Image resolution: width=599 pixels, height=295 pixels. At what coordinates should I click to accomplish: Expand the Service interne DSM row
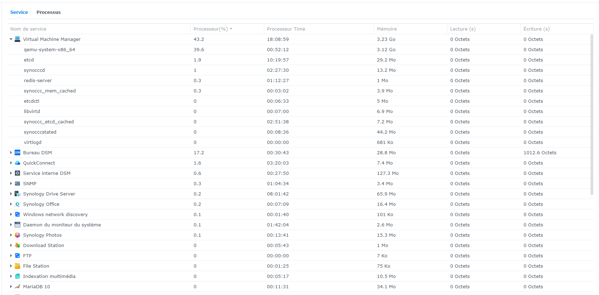(x=11, y=173)
